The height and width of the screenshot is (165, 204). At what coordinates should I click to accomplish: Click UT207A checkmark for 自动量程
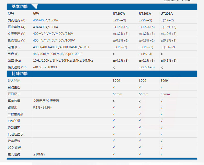(x=114, y=87)
